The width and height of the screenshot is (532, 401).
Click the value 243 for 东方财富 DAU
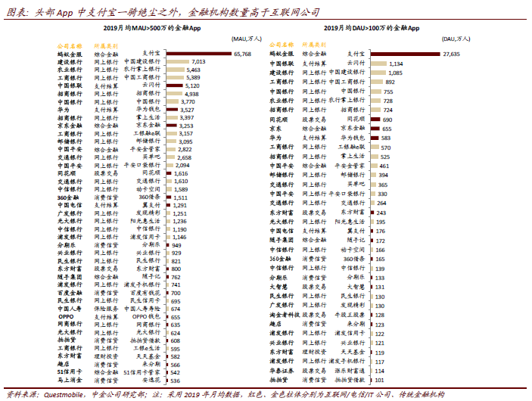(x=381, y=213)
